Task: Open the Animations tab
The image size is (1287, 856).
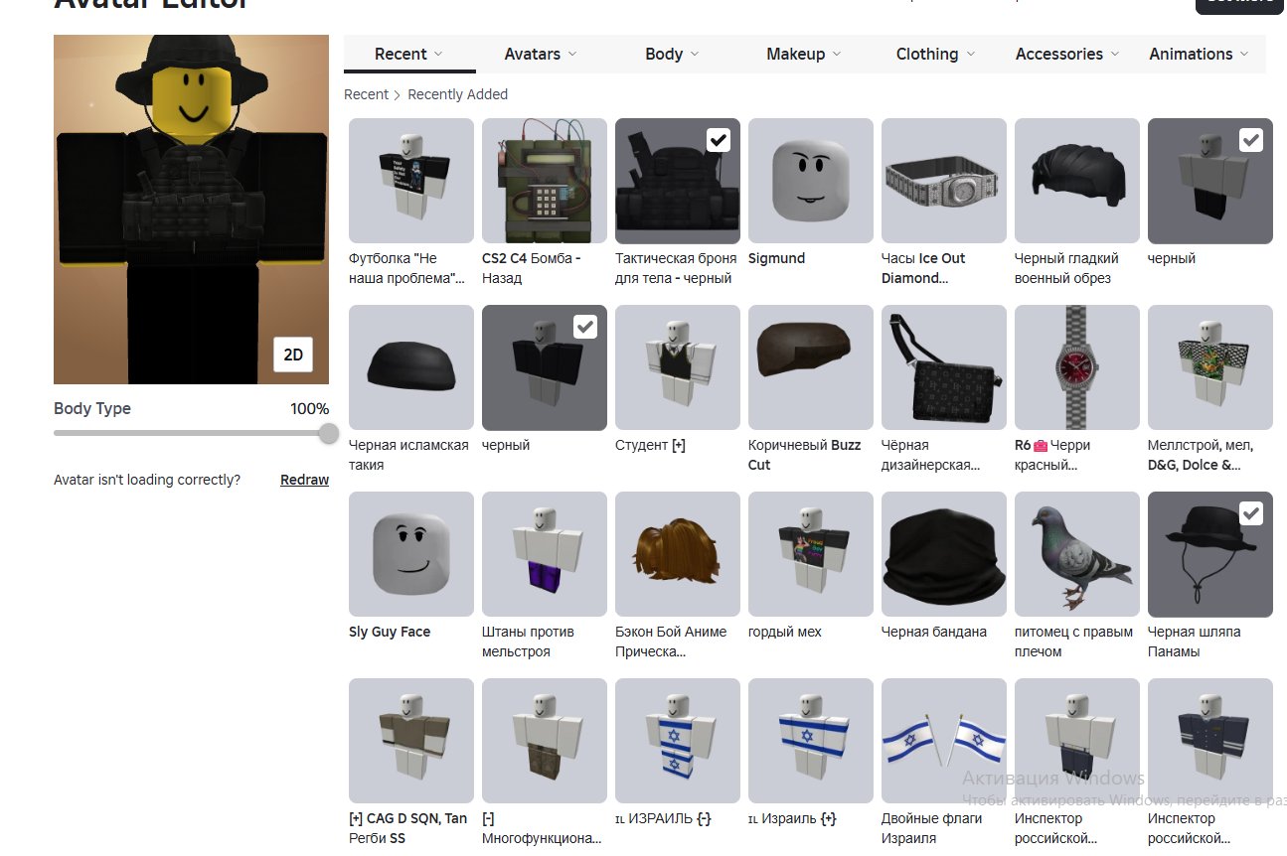Action: (x=1199, y=55)
